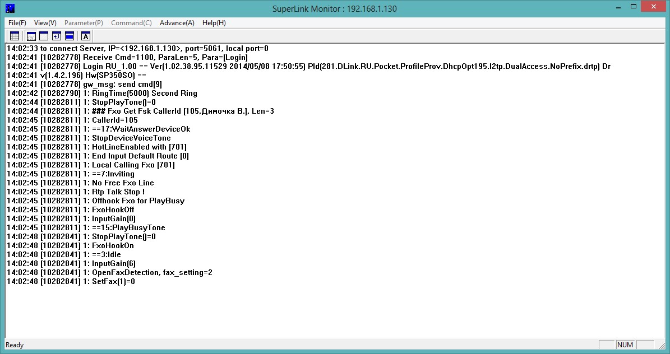Image resolution: width=670 pixels, height=354 pixels.
Task: Select the 'gw_msg: send cmd[9]' log line
Action: click(x=84, y=84)
